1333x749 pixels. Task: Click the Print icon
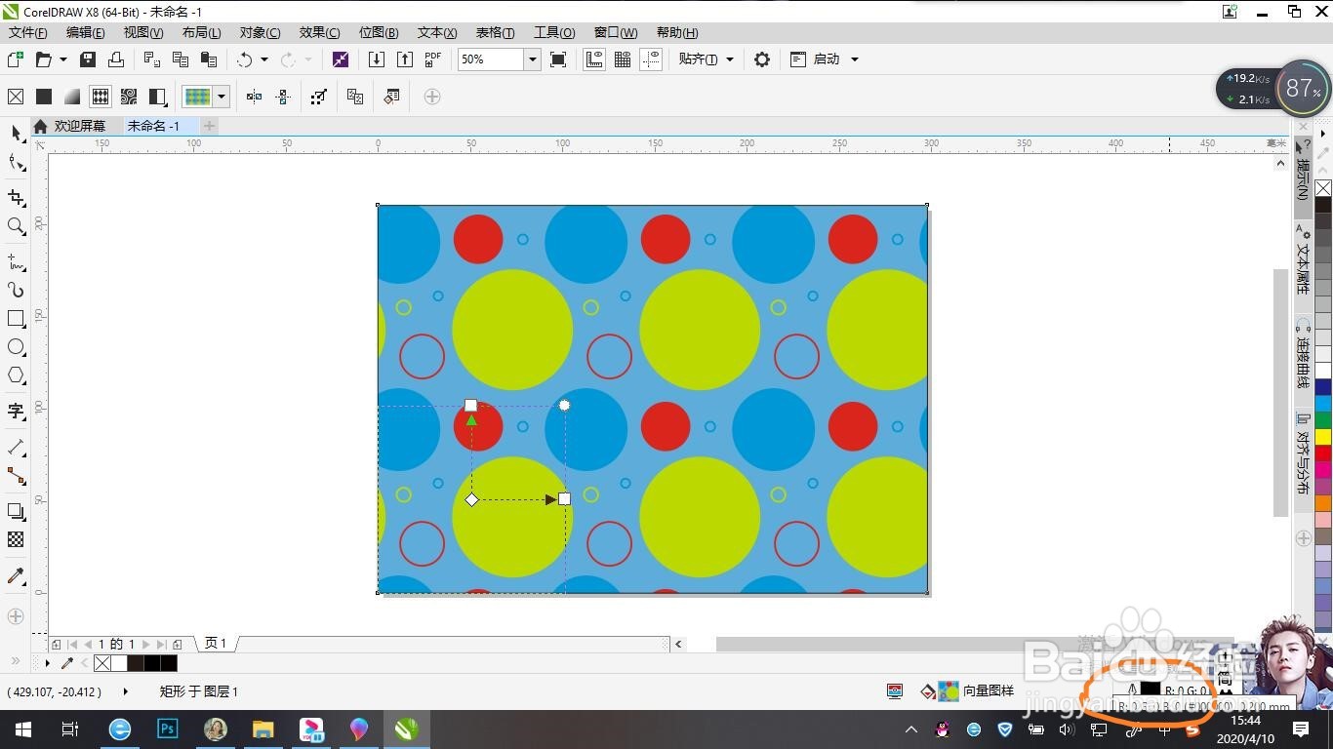[x=116, y=59]
